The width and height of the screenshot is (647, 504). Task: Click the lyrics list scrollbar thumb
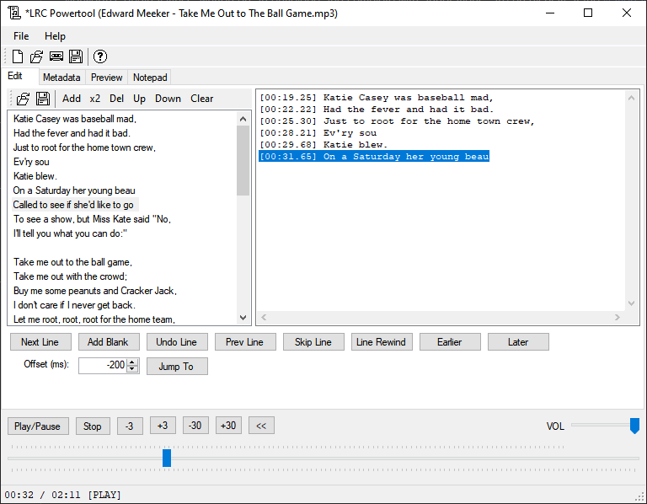[243, 161]
